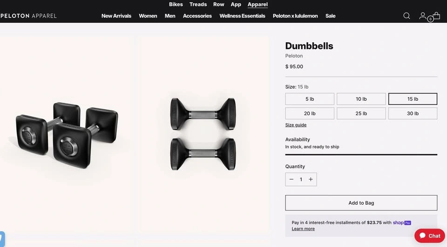Open the account profile icon
Image resolution: width=447 pixels, height=247 pixels.
click(x=422, y=16)
